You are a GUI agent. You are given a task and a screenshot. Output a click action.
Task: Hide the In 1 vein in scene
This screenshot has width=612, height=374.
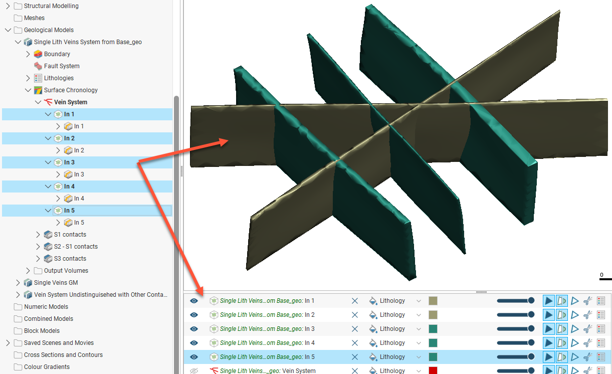[194, 301]
